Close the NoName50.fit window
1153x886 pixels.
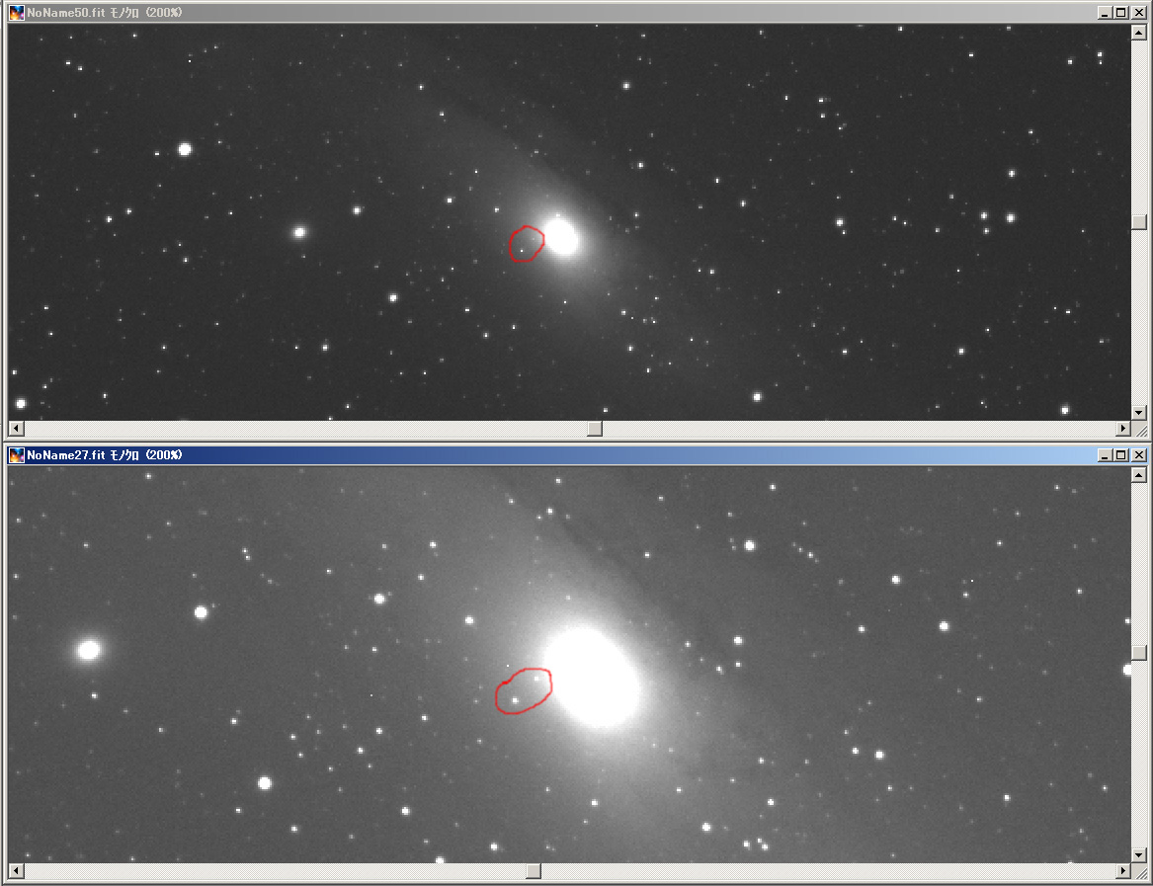click(x=1138, y=13)
